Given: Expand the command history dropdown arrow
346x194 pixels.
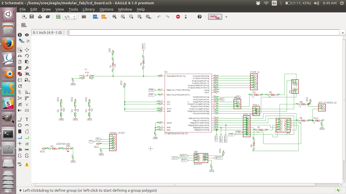Looking at the screenshot, I should pyautogui.click(x=343, y=33).
